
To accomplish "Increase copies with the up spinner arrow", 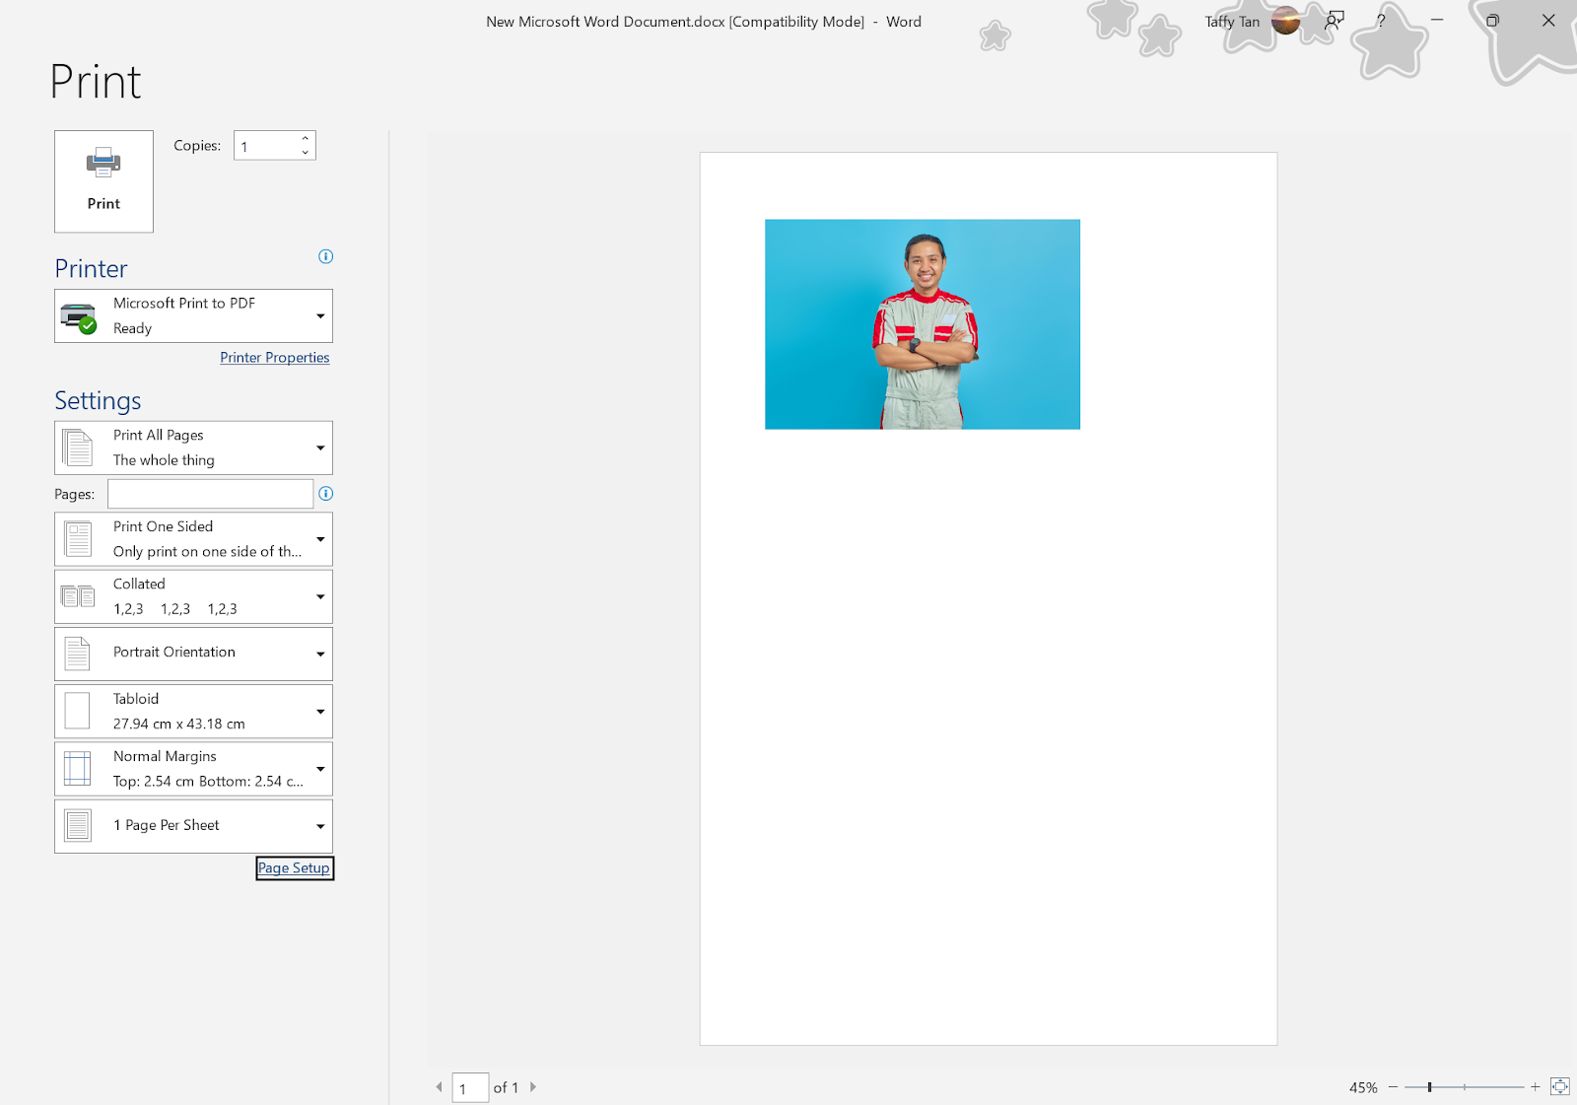I will [306, 138].
